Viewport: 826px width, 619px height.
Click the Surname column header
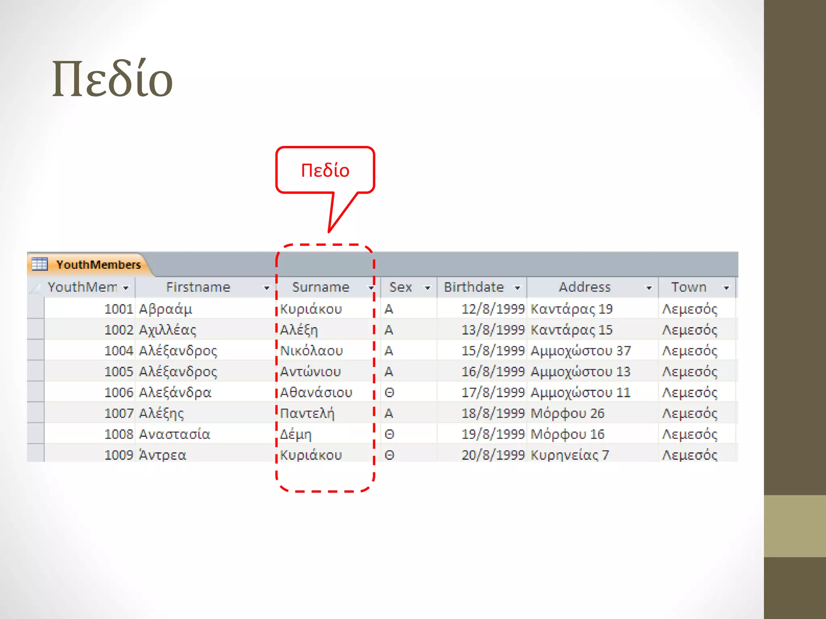click(320, 287)
